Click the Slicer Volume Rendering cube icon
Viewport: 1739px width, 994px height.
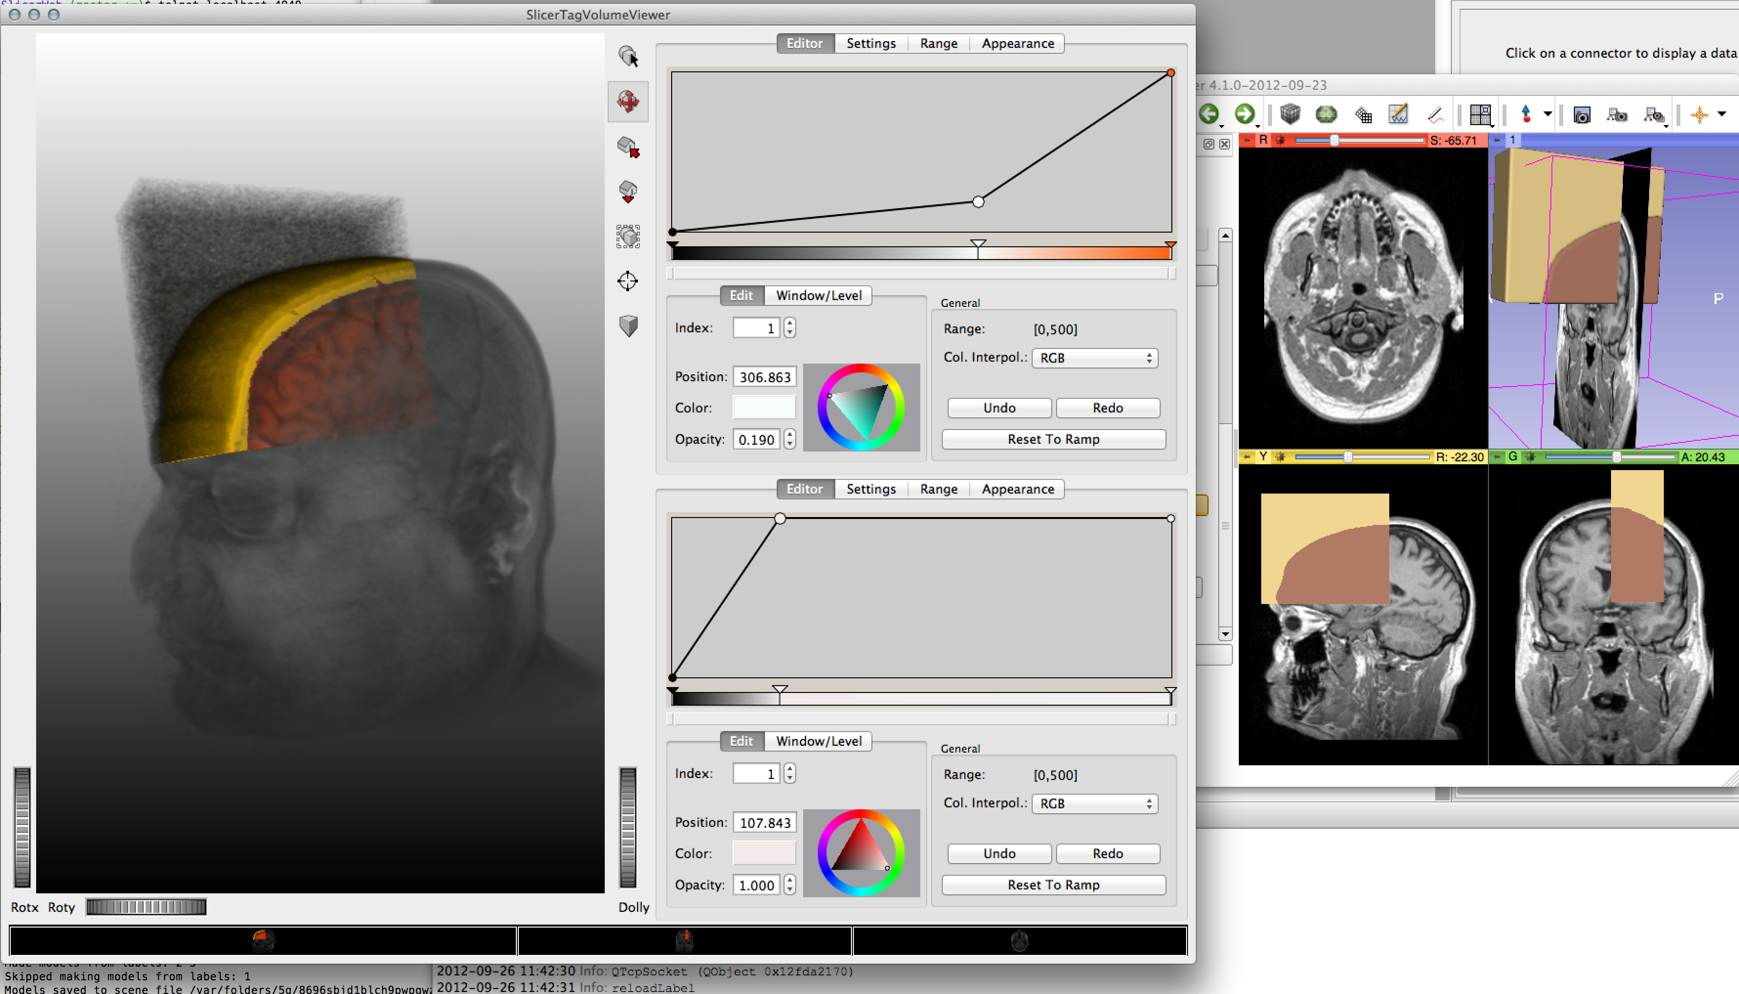(x=1290, y=114)
